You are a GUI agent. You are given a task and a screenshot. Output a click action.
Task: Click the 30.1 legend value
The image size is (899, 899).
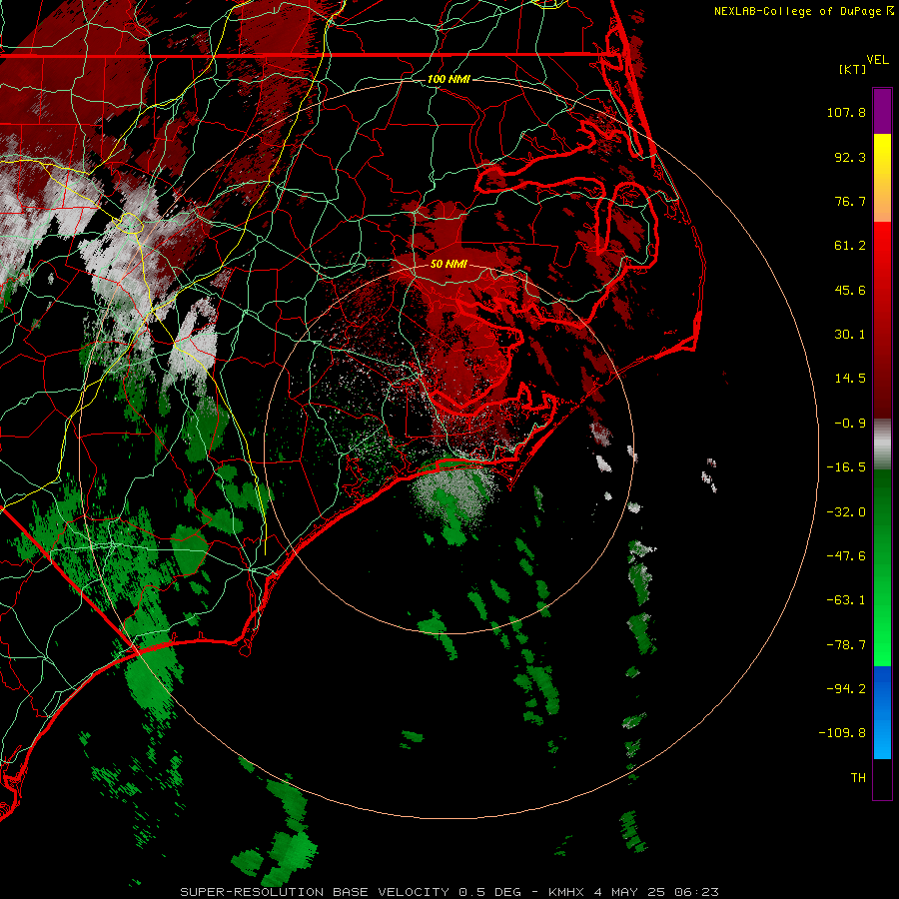850,335
